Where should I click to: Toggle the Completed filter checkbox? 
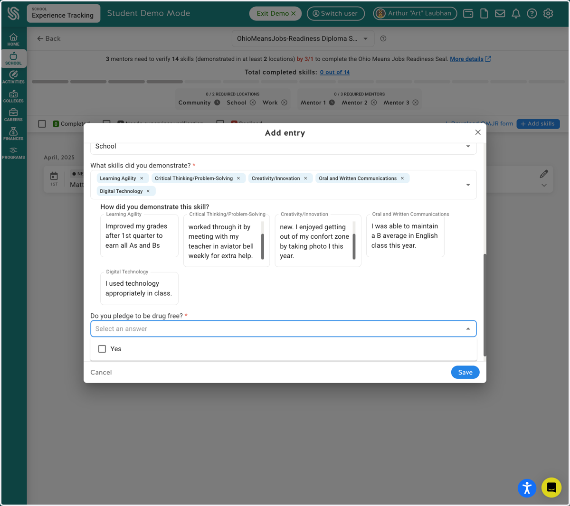[x=42, y=124]
